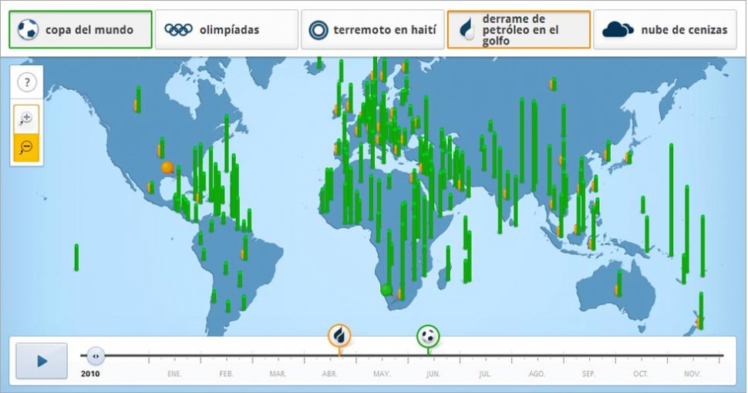Click the Olympic rings icon
The image size is (748, 393).
click(x=178, y=30)
